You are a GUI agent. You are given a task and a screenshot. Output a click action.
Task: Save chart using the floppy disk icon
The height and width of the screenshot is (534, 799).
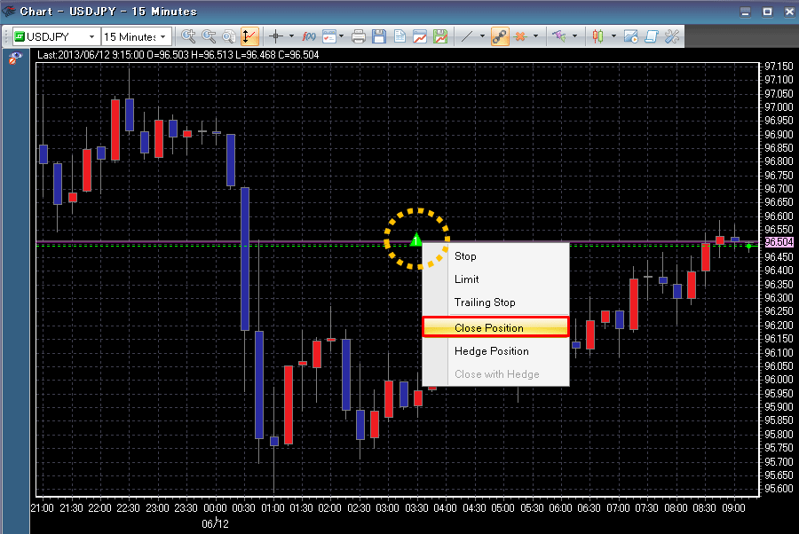tap(378, 36)
